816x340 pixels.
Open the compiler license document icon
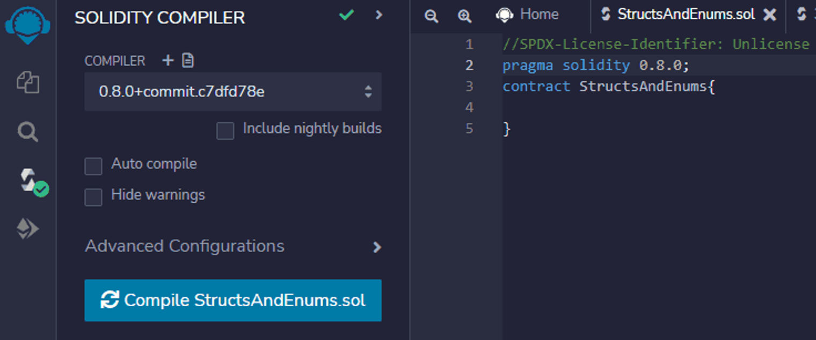(x=188, y=61)
